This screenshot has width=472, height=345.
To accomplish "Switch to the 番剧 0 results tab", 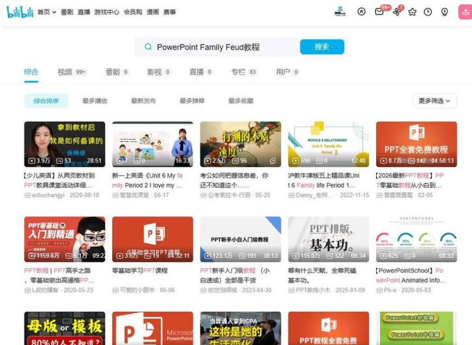I will click(x=117, y=72).
